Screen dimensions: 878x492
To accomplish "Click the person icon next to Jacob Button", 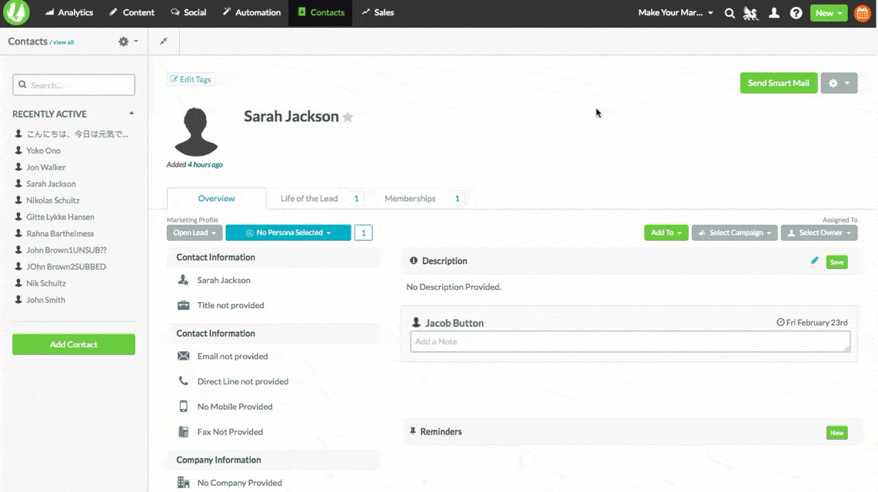I will (416, 322).
